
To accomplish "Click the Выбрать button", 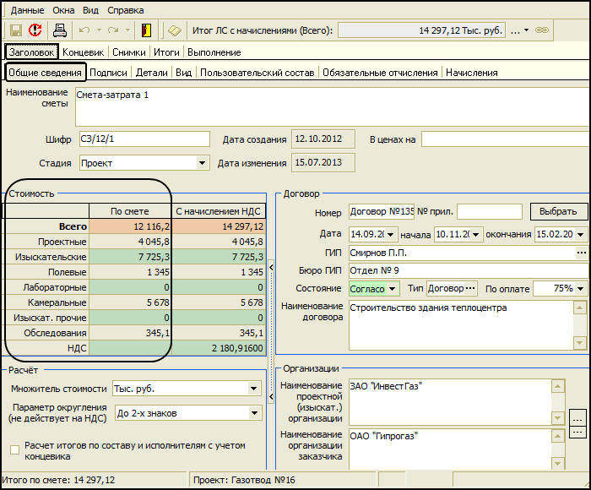I will [x=559, y=211].
